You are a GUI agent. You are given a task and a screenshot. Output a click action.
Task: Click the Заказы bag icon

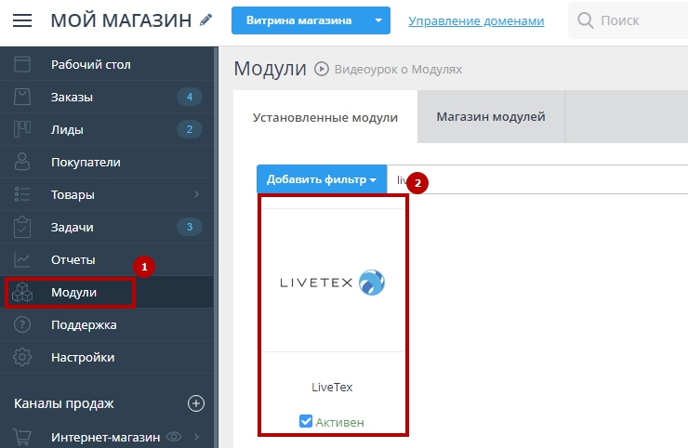click(x=22, y=97)
